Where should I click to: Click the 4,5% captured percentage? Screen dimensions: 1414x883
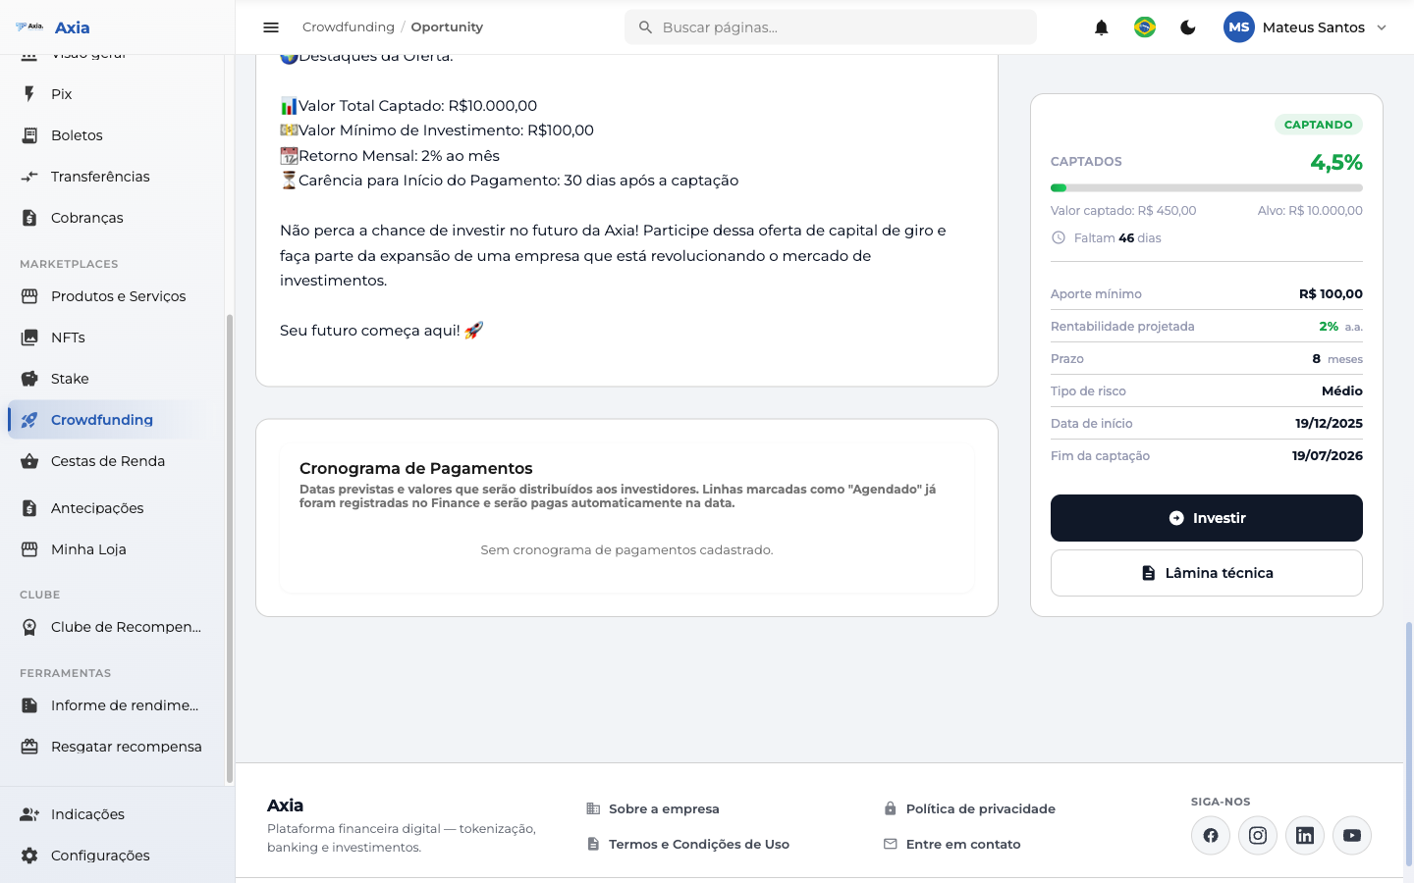point(1336,162)
